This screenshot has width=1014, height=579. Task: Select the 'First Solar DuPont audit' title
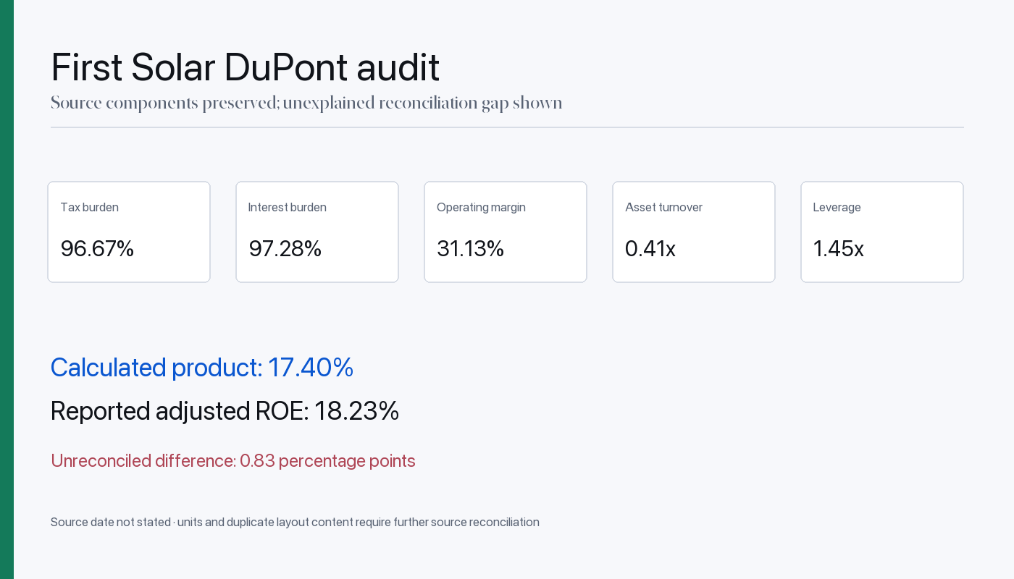[x=245, y=67]
